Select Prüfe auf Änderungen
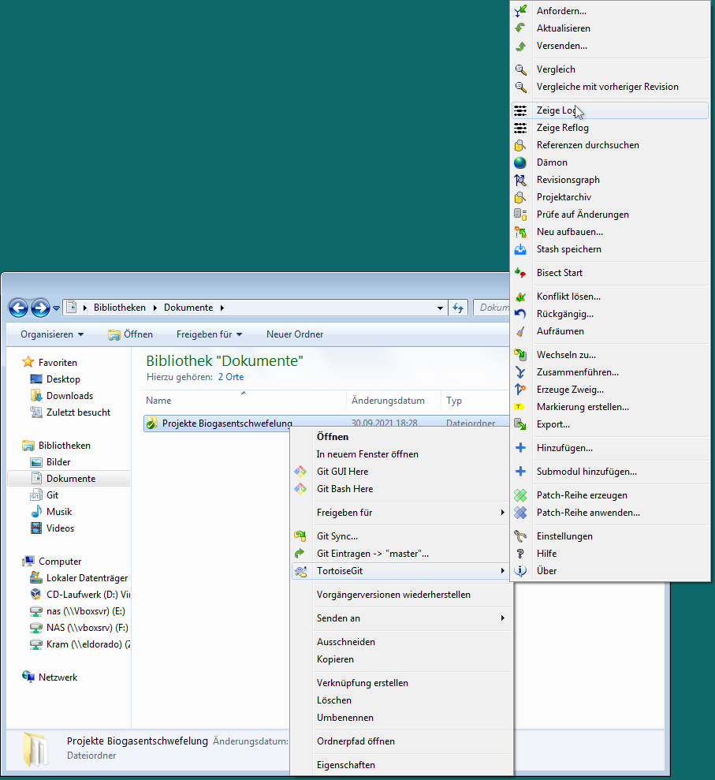The image size is (715, 780). pos(611,215)
